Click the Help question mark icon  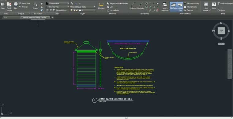(x=214, y=5)
